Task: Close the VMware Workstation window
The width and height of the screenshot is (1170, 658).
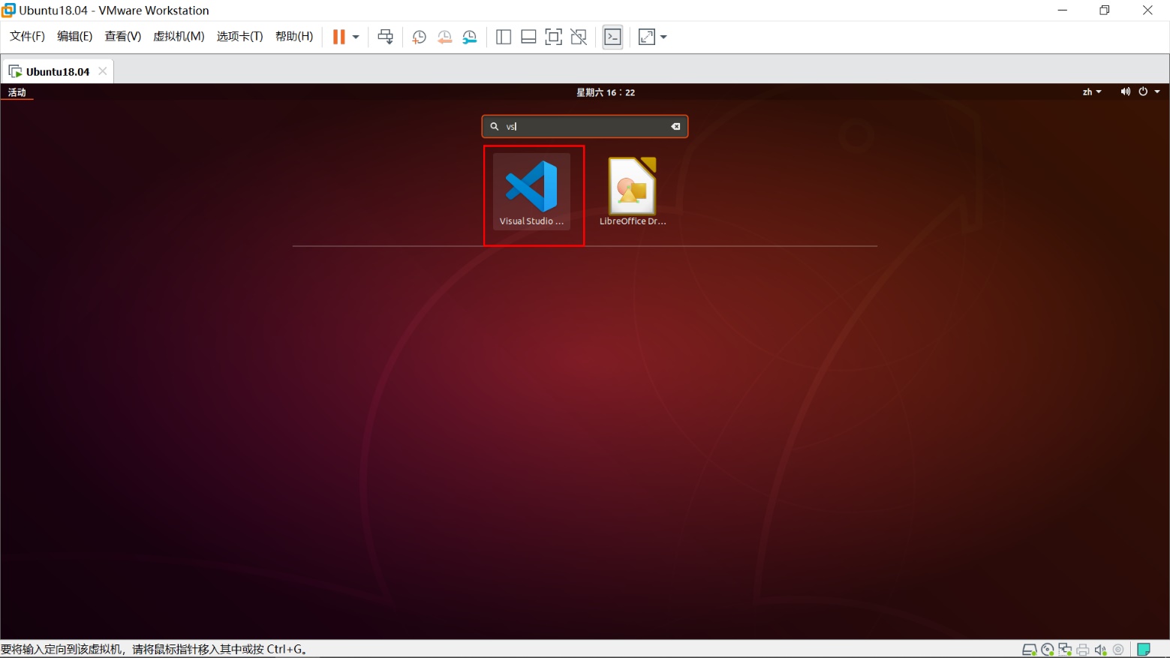Action: click(1147, 11)
